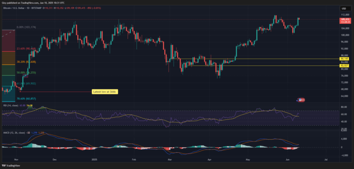The image size is (354, 169).
Task: Click the MACD -4,000 scale label
Action: click(344, 155)
